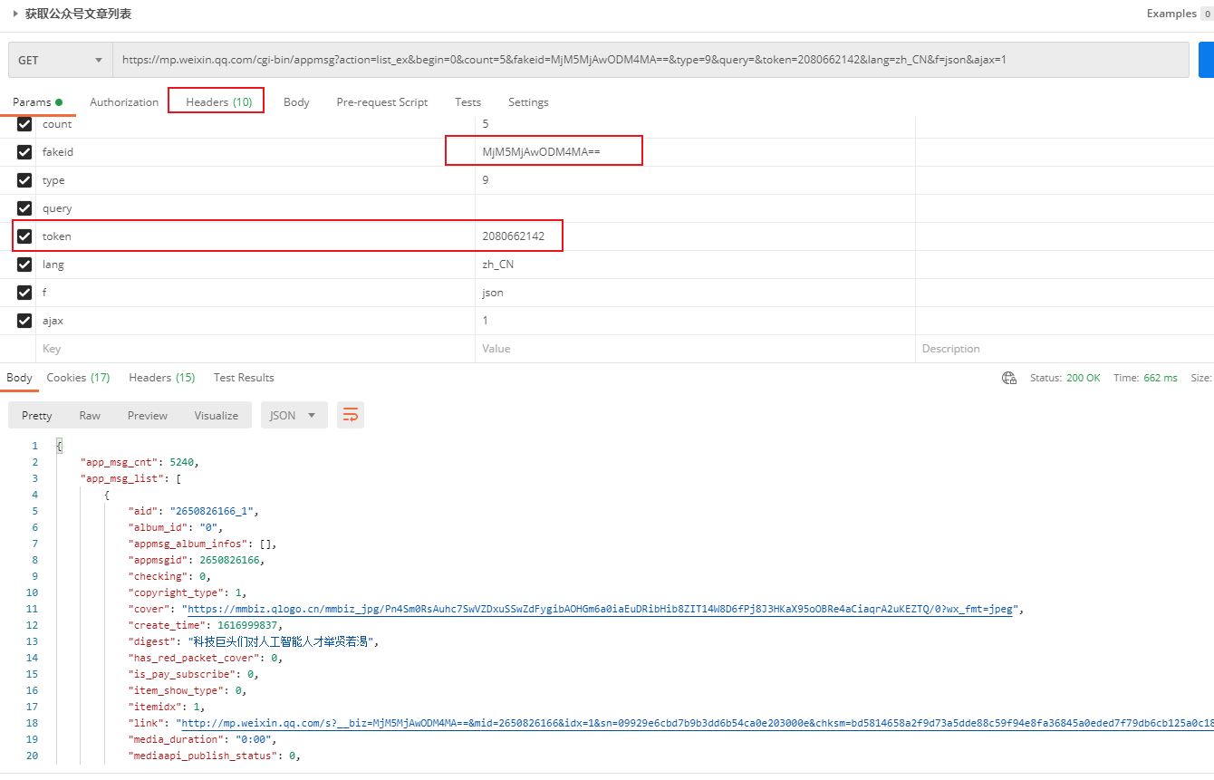Open the Examples dropdown

(1179, 14)
